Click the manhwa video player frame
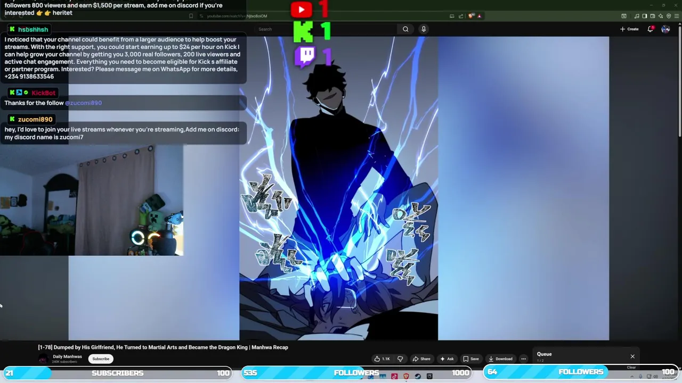The width and height of the screenshot is (682, 383). point(338,188)
